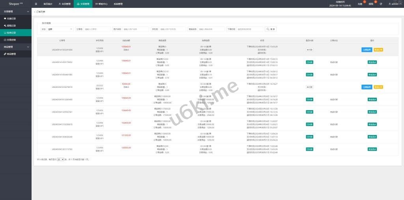This screenshot has width=404, height=200.
Task: Open the page size dropdown showing 20
Action: coord(60,159)
